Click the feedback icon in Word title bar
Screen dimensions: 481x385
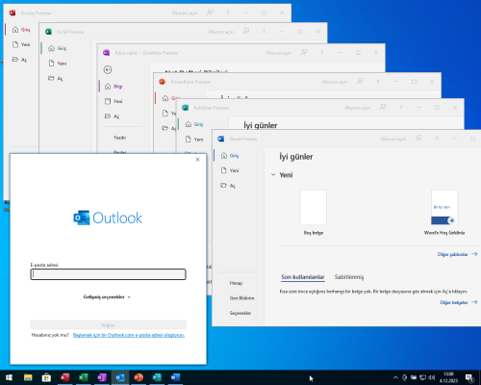418,139
